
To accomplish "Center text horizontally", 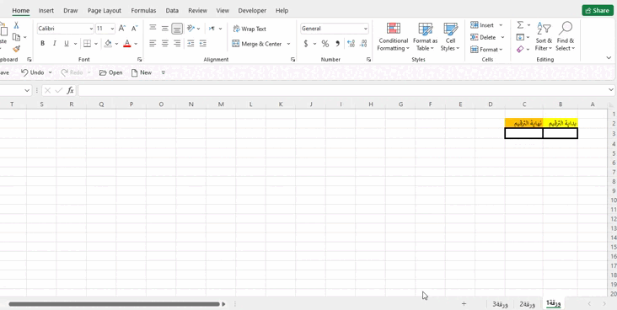I will tap(165, 44).
